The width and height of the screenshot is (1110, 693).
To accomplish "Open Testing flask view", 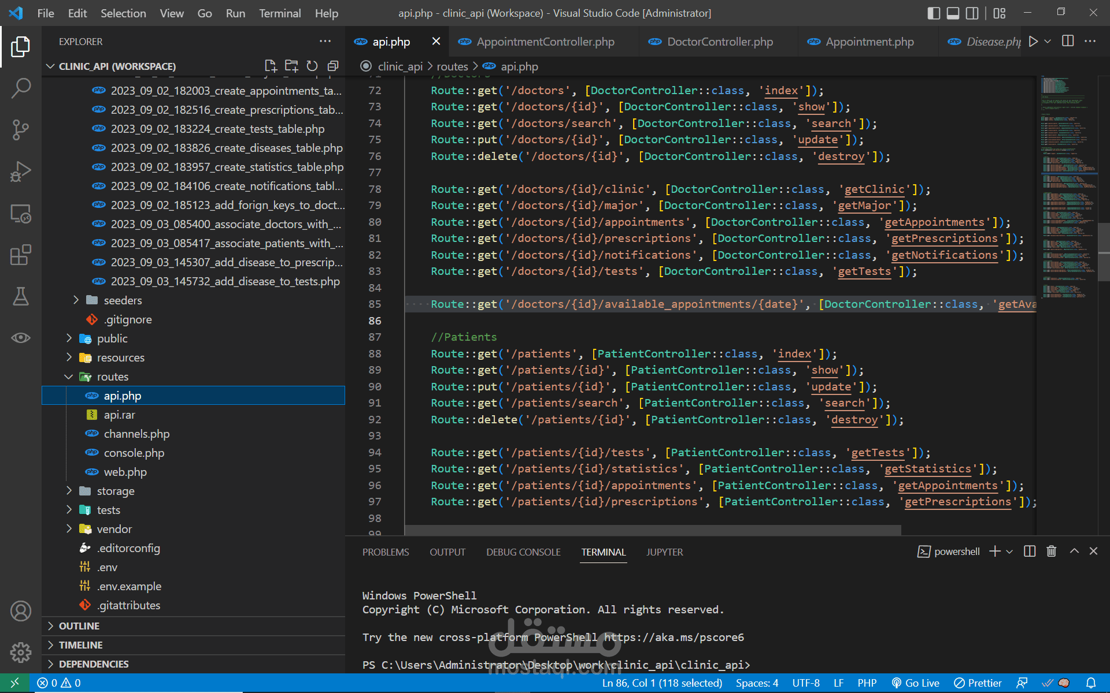I will [x=21, y=296].
